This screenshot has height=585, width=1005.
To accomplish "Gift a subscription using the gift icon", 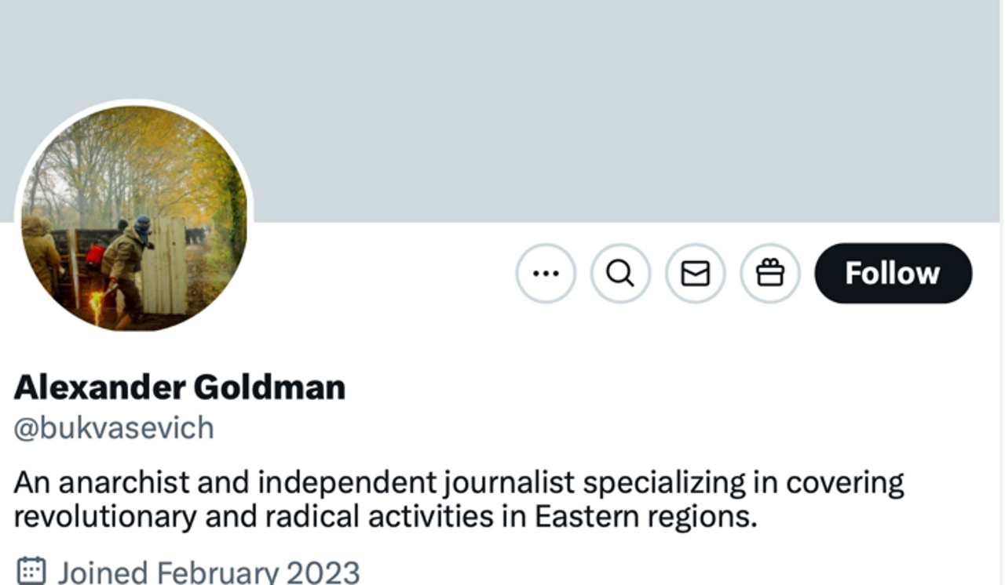I will (770, 274).
